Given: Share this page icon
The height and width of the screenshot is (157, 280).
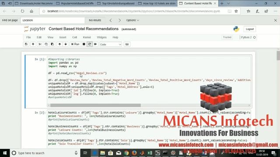Looking at the screenshot, I should pos(266,11).
